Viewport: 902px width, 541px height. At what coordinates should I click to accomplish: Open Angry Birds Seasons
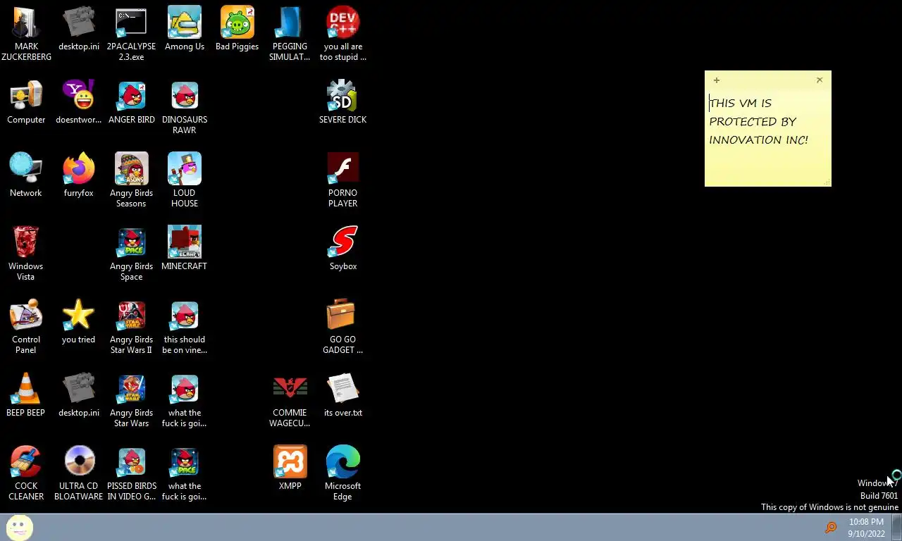tap(131, 180)
